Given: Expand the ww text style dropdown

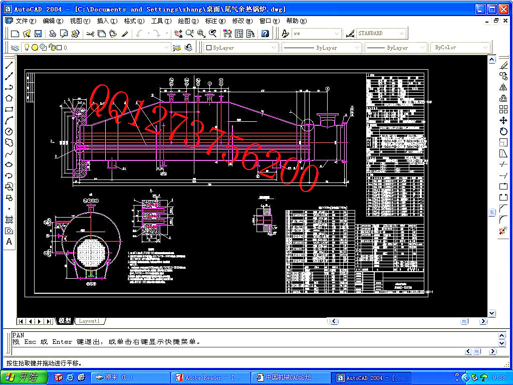Looking at the screenshot, I should (337, 34).
